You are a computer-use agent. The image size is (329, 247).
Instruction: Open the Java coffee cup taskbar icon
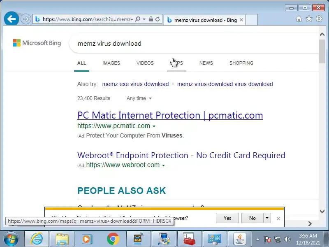coord(240,239)
